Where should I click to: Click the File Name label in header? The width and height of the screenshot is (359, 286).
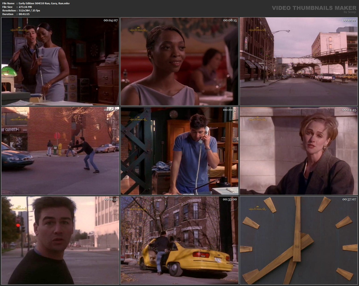8,4
